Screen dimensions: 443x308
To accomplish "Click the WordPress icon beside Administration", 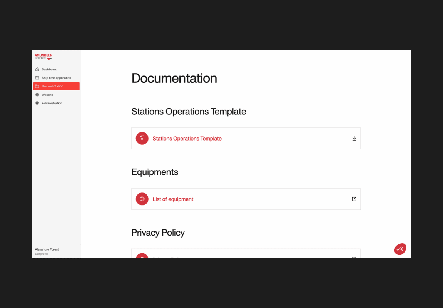I will pos(37,103).
